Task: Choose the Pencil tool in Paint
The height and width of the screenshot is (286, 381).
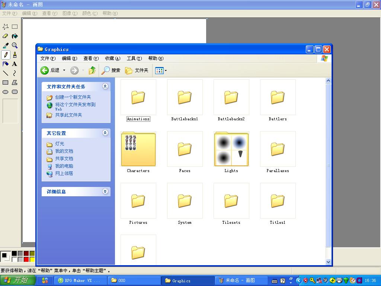Action: 5,55
